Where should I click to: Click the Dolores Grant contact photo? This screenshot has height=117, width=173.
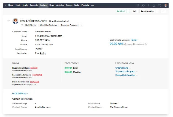(x=15, y=21)
